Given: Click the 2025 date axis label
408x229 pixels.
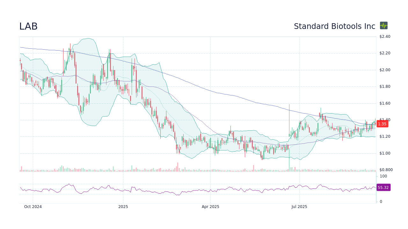Looking at the screenshot, I should (123, 207).
